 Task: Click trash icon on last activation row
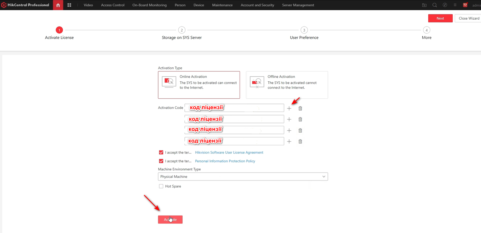[x=300, y=142]
